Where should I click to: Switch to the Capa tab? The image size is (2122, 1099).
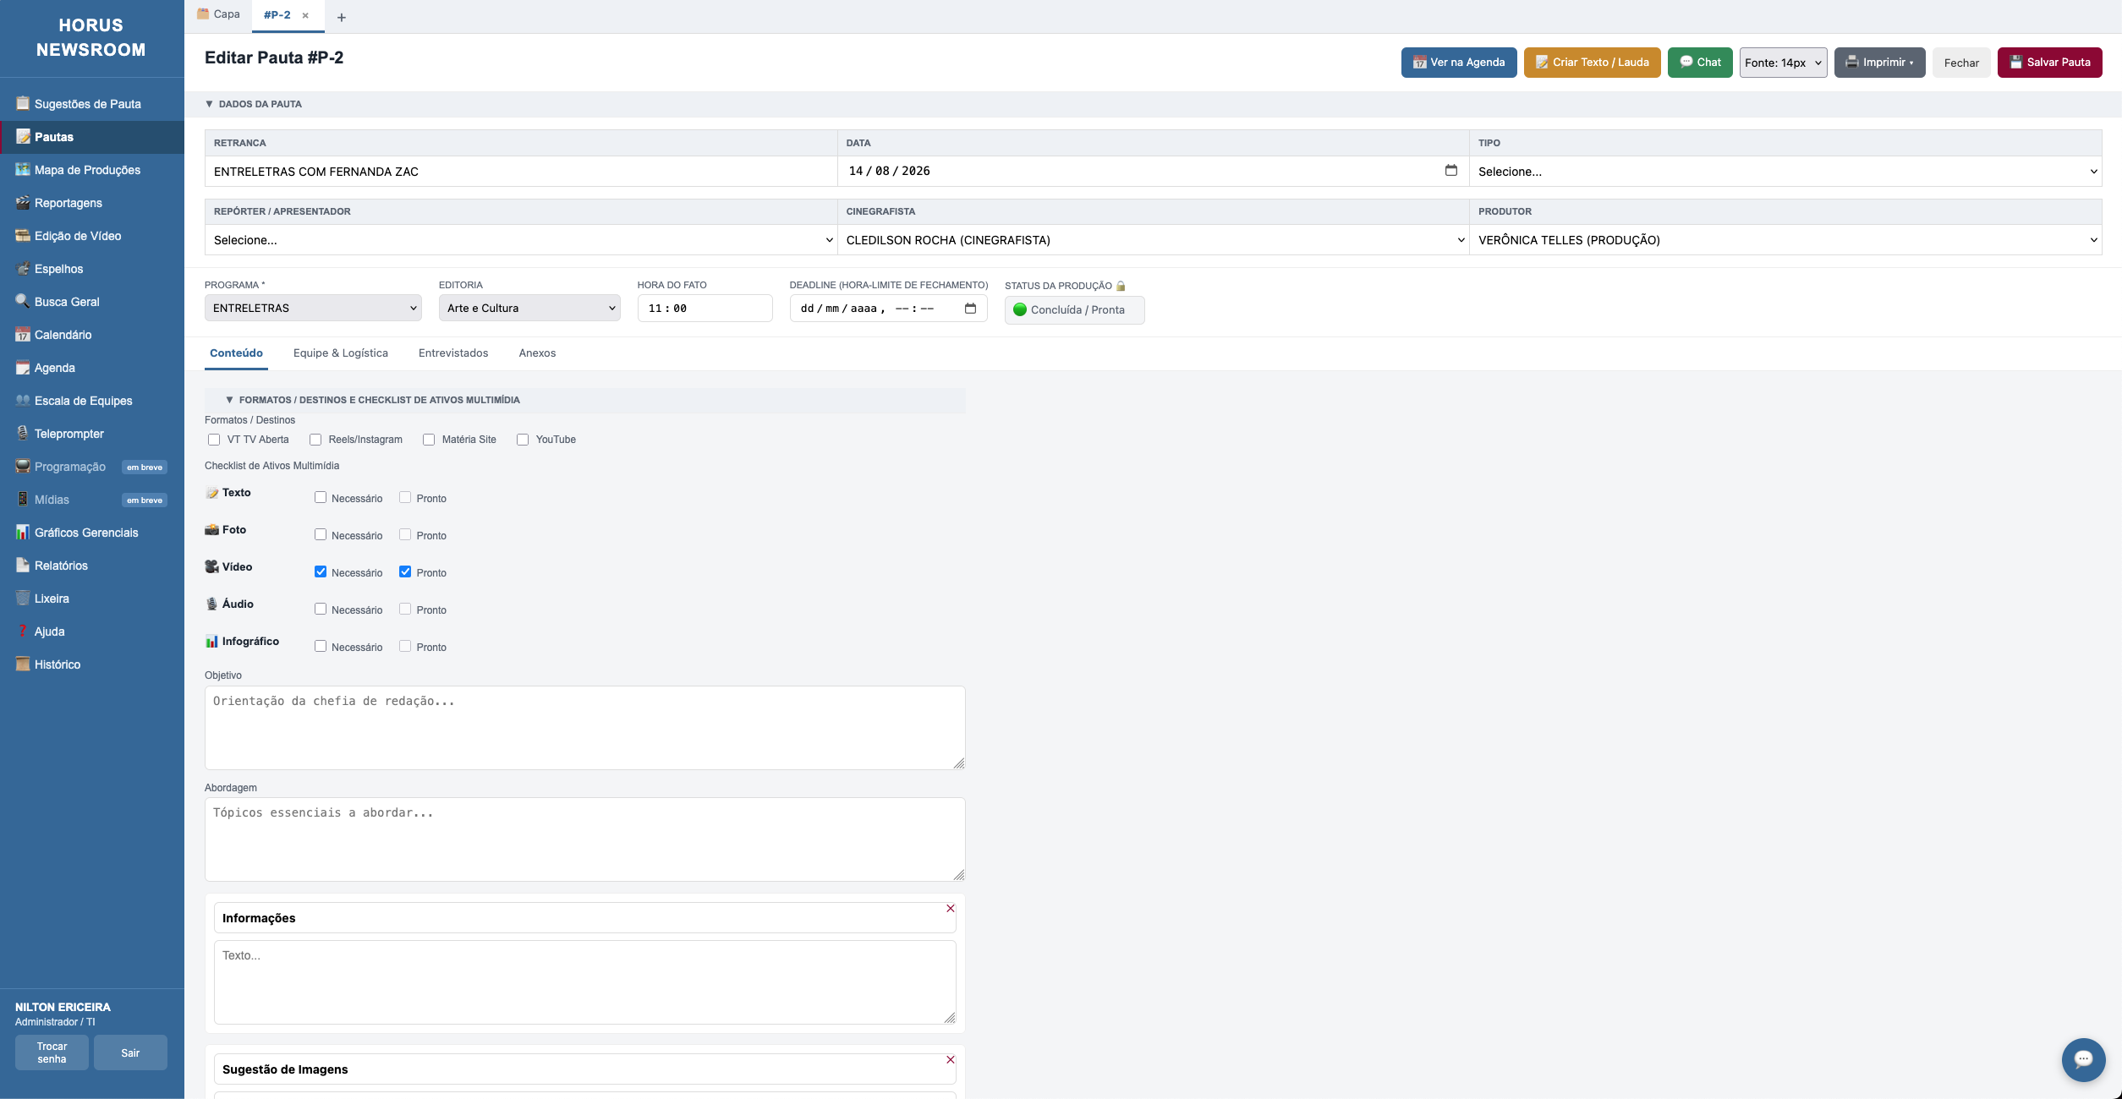tap(218, 14)
